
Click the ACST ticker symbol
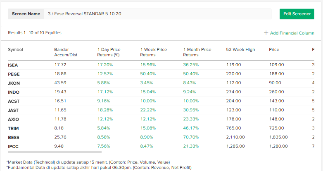coord(14,101)
